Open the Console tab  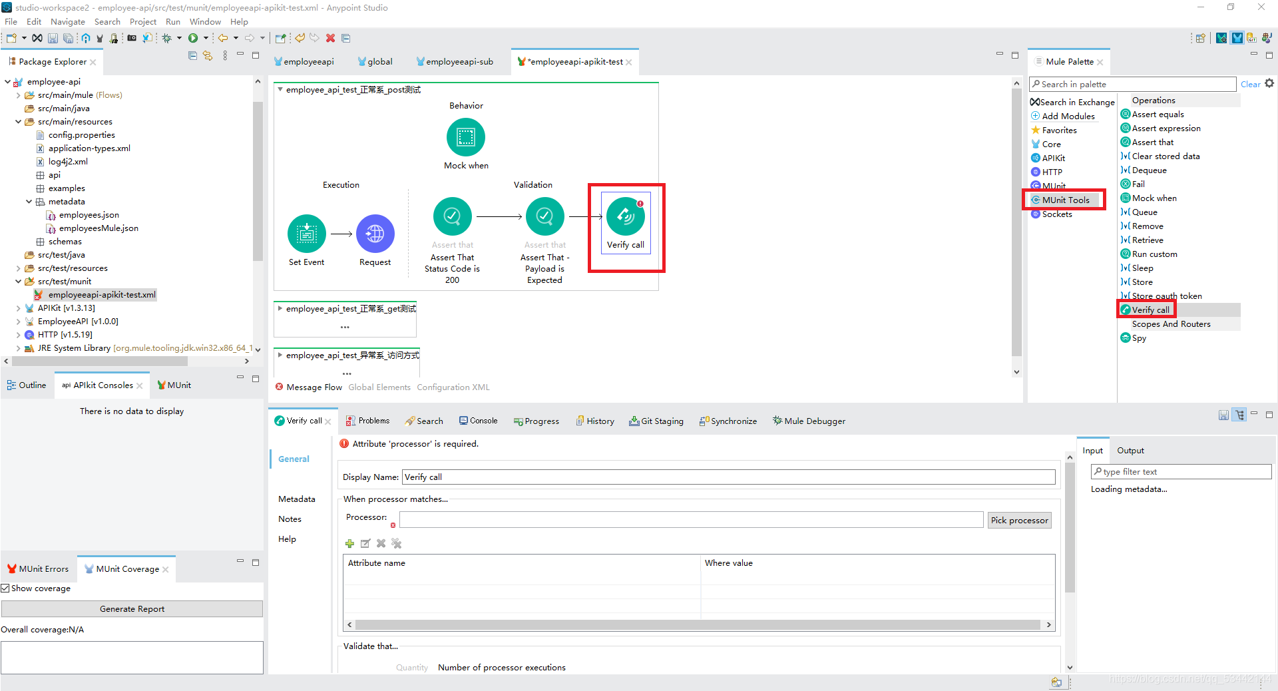tap(478, 421)
